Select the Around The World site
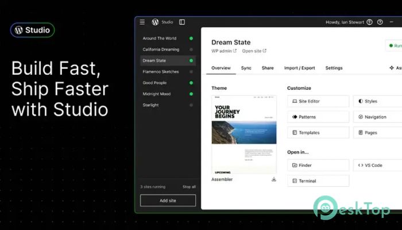Image resolution: width=402 pixels, height=230 pixels. pyautogui.click(x=168, y=39)
